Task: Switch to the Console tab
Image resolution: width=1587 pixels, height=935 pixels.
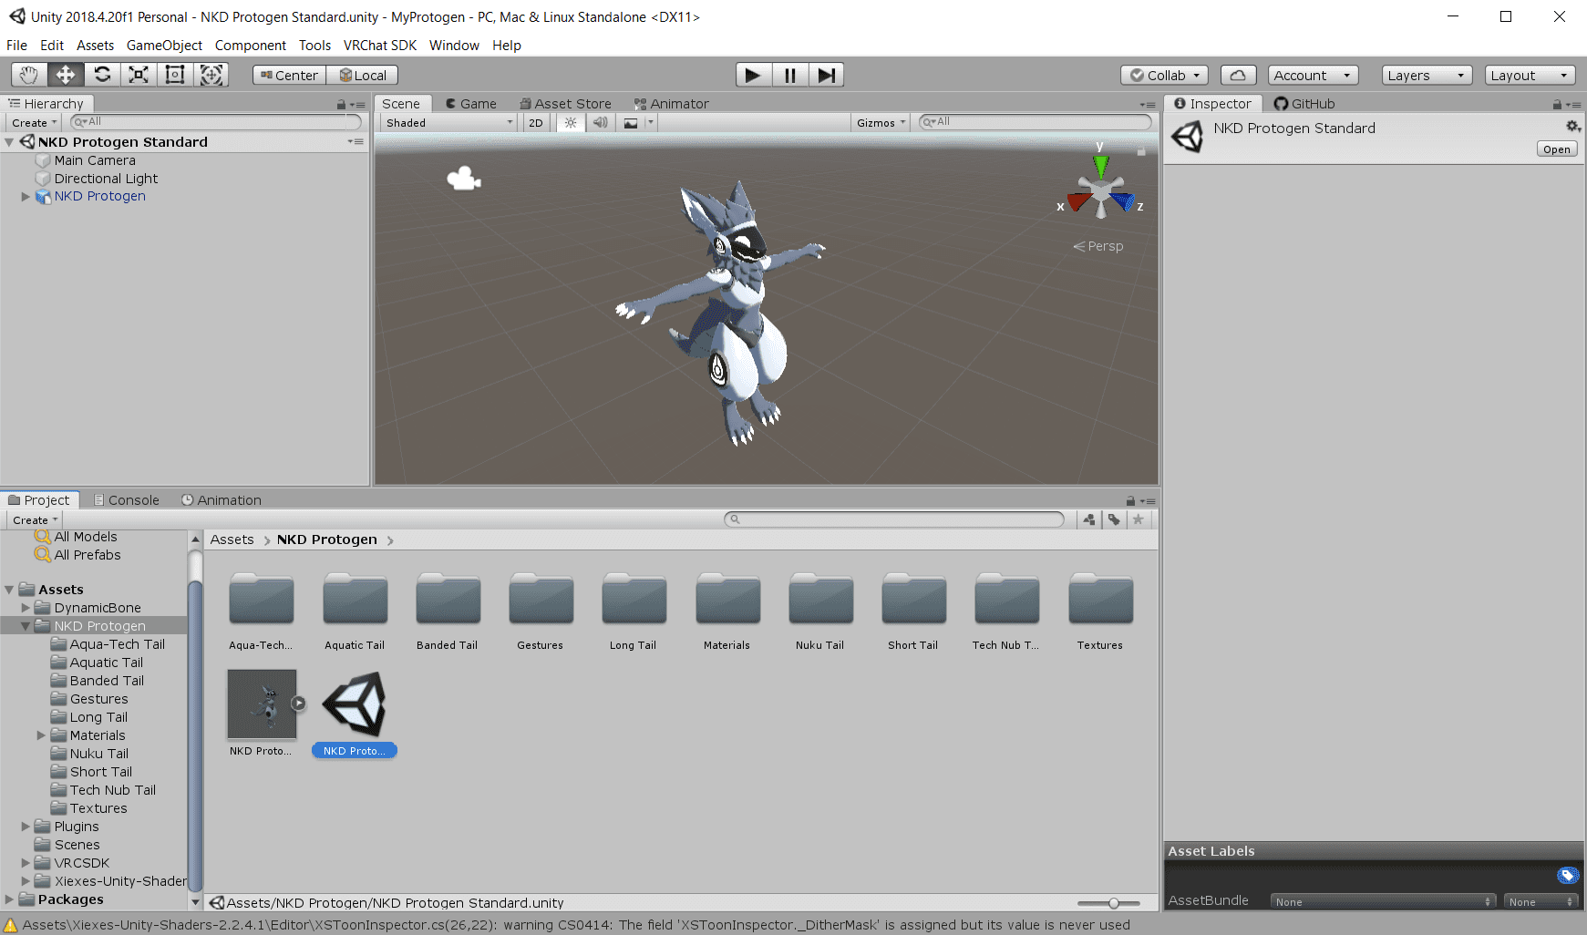Action: coord(127,500)
